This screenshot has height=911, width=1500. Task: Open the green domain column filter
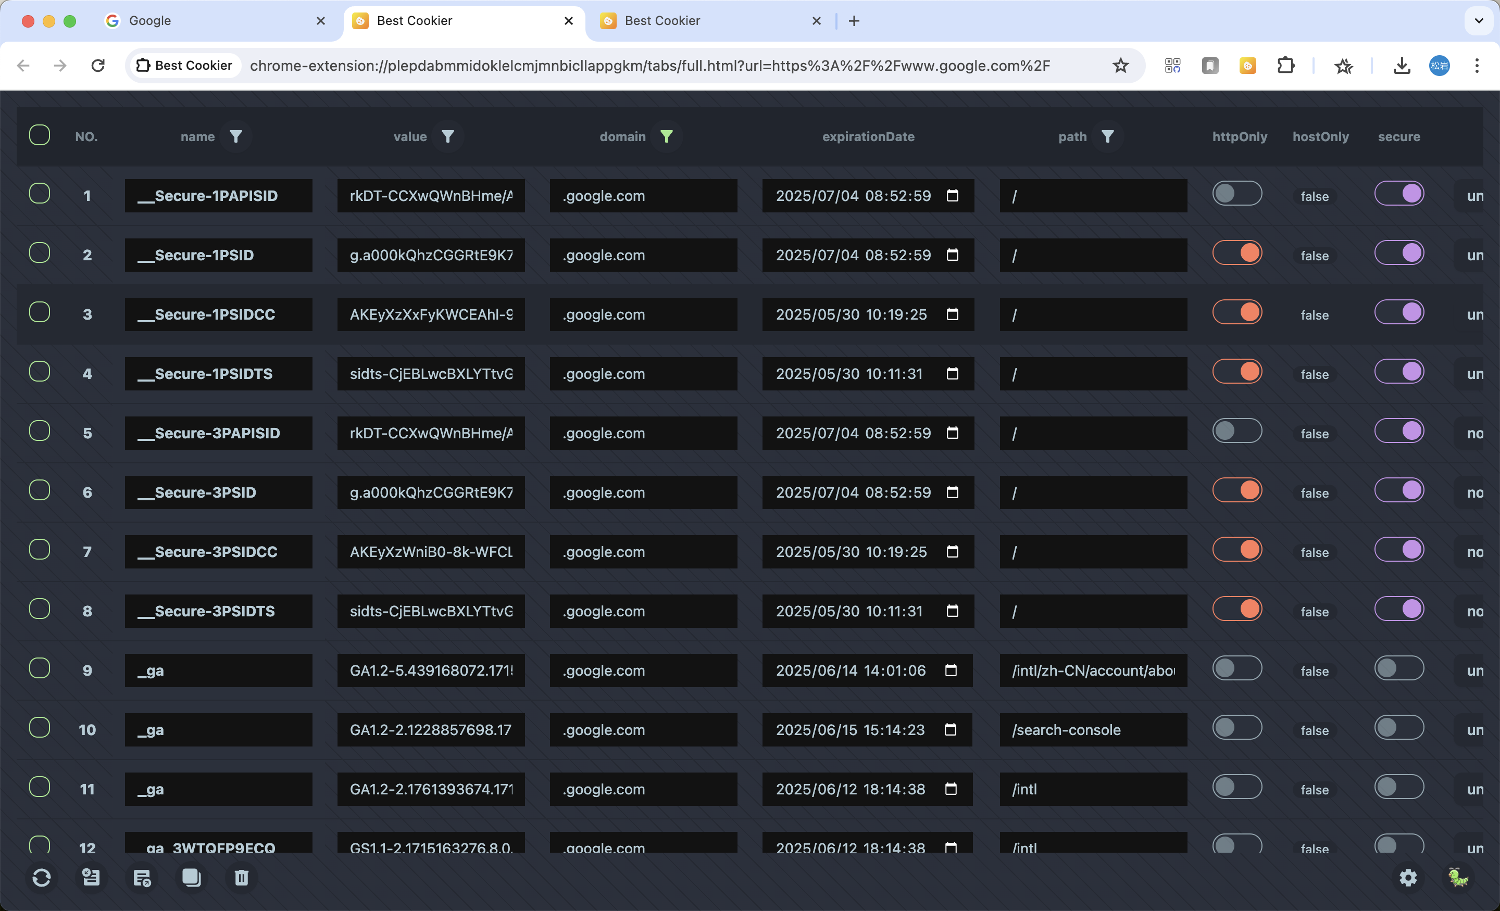coord(667,137)
